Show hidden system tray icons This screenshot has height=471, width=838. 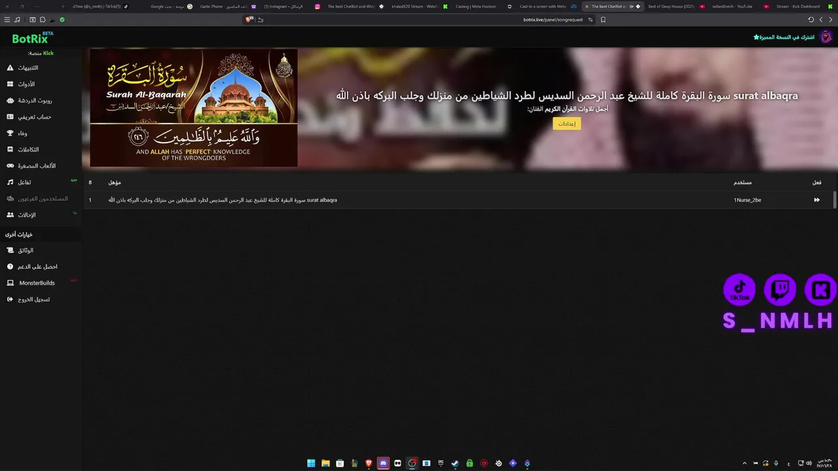(744, 463)
